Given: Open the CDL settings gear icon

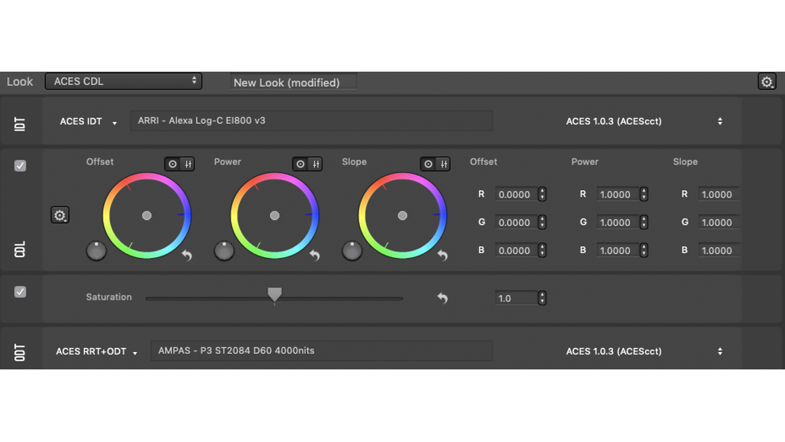Looking at the screenshot, I should pos(60,215).
